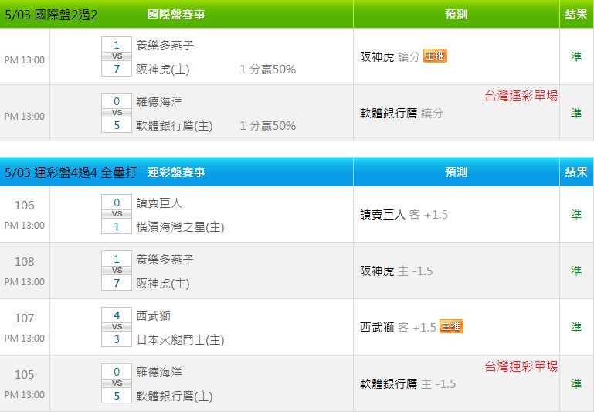Screen dimensions: 594x412
Task: Select the 運彩盤賽事 header tab
Action: point(176,172)
